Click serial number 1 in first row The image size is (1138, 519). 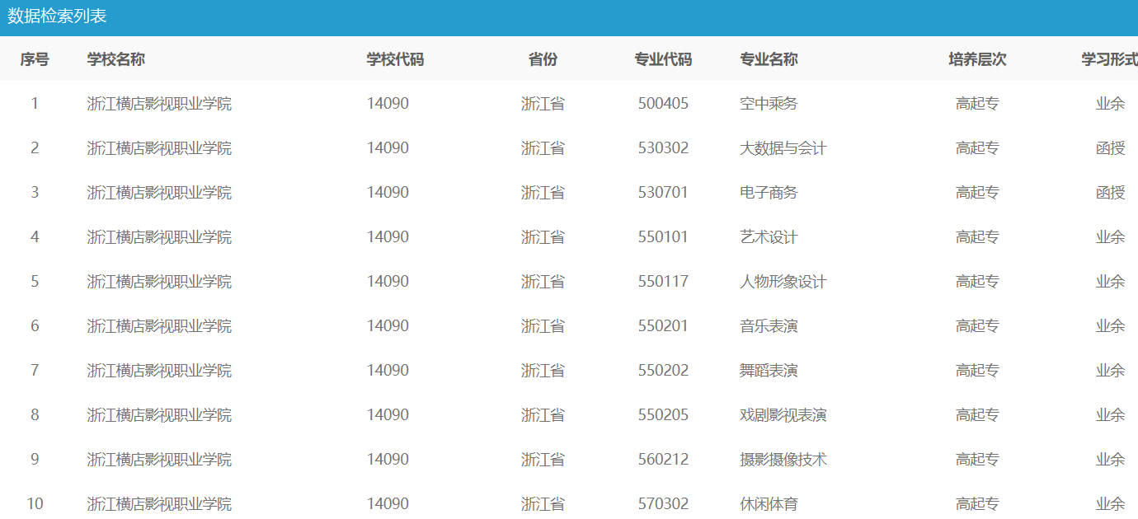click(35, 104)
